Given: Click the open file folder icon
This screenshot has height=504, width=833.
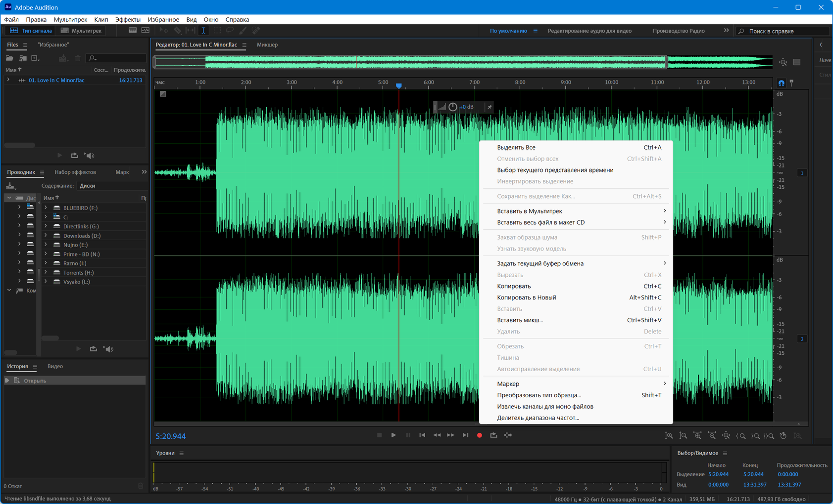Looking at the screenshot, I should click(9, 58).
